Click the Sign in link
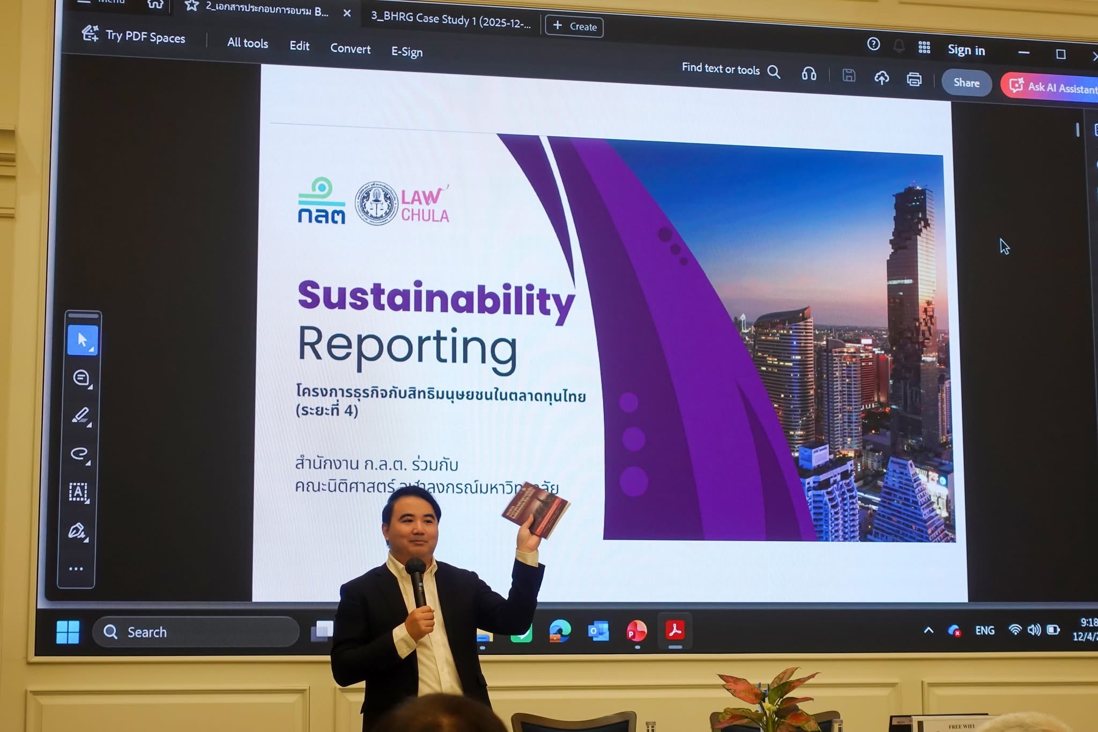This screenshot has height=732, width=1098. pos(966,50)
